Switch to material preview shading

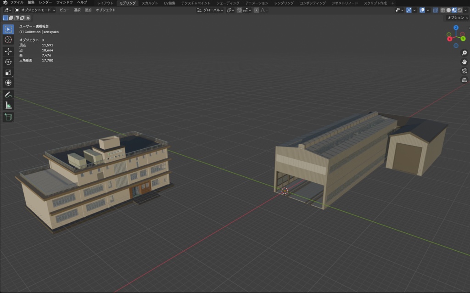click(454, 10)
